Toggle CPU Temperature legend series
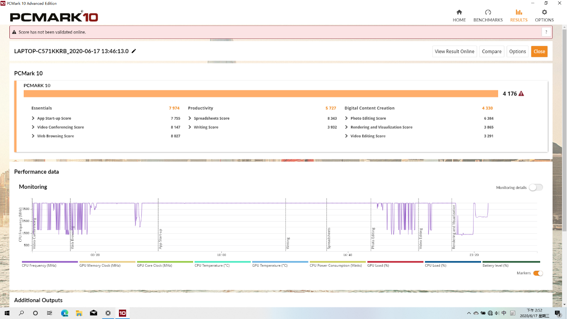Image resolution: width=567 pixels, height=319 pixels. pyautogui.click(x=223, y=264)
